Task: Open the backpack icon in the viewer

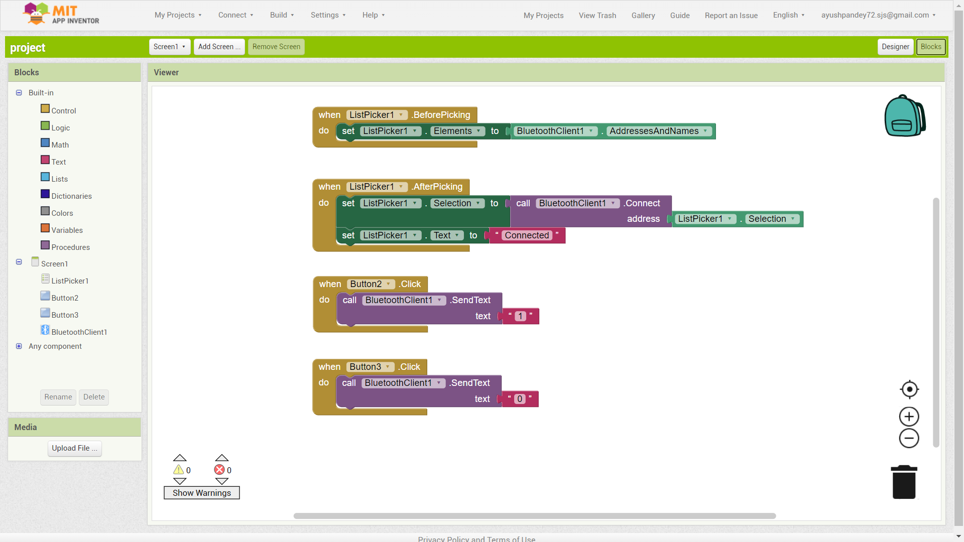Action: click(905, 115)
